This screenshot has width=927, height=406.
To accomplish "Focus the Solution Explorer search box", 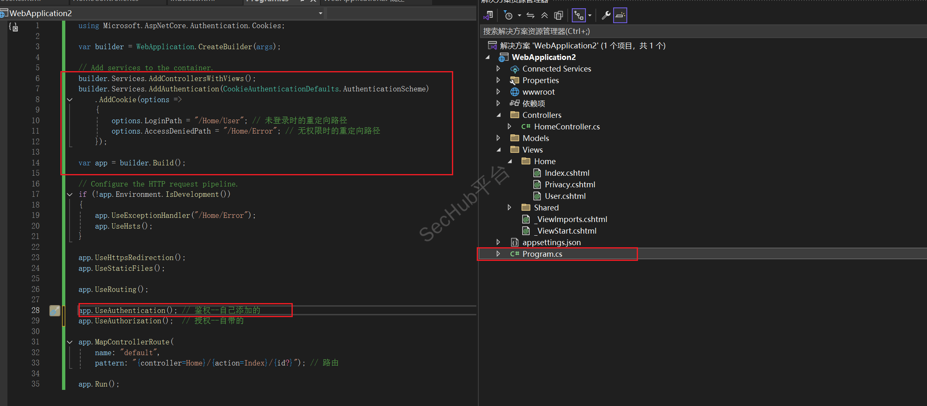I will pos(703,31).
